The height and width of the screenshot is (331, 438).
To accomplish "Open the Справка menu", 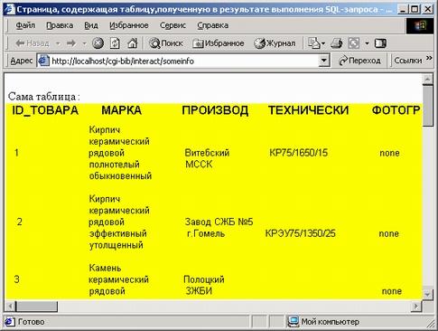I will click(212, 25).
